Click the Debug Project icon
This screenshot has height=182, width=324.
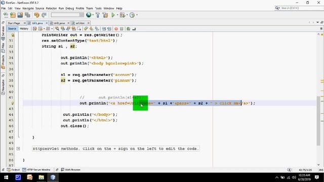tap(123, 15)
